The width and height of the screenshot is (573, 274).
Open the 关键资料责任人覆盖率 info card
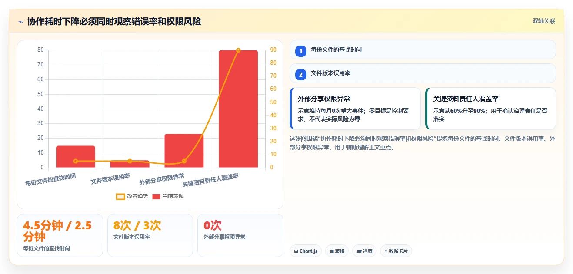490,109
